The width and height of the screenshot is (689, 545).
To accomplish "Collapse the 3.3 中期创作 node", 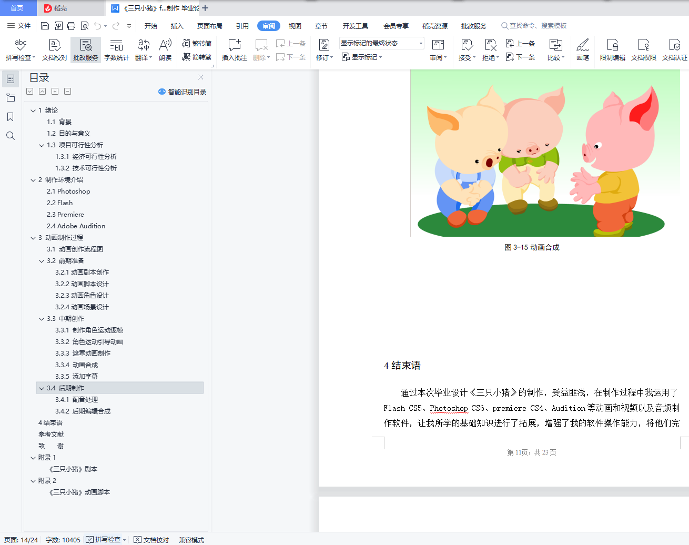I will [x=42, y=319].
